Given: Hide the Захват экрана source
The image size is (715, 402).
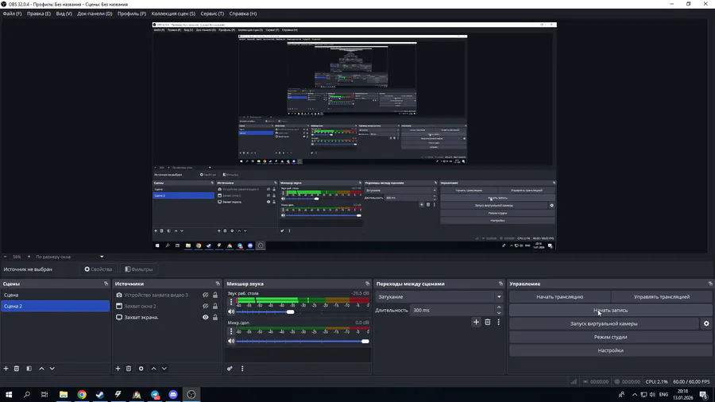Looking at the screenshot, I should 206,317.
